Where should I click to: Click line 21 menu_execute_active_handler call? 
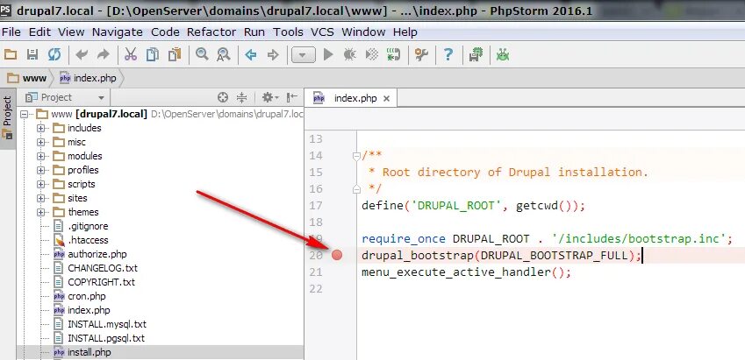466,272
